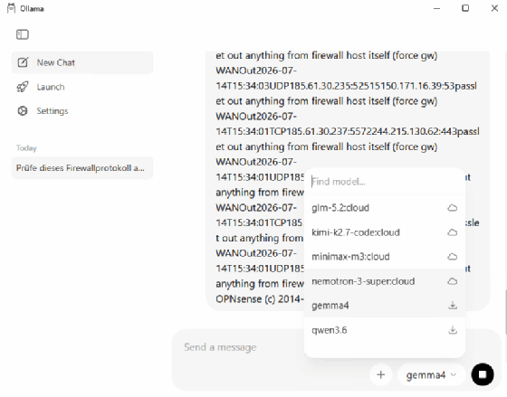507x397 pixels.
Task: Click the chat vertical scrollbar thumb
Action: tap(505, 312)
